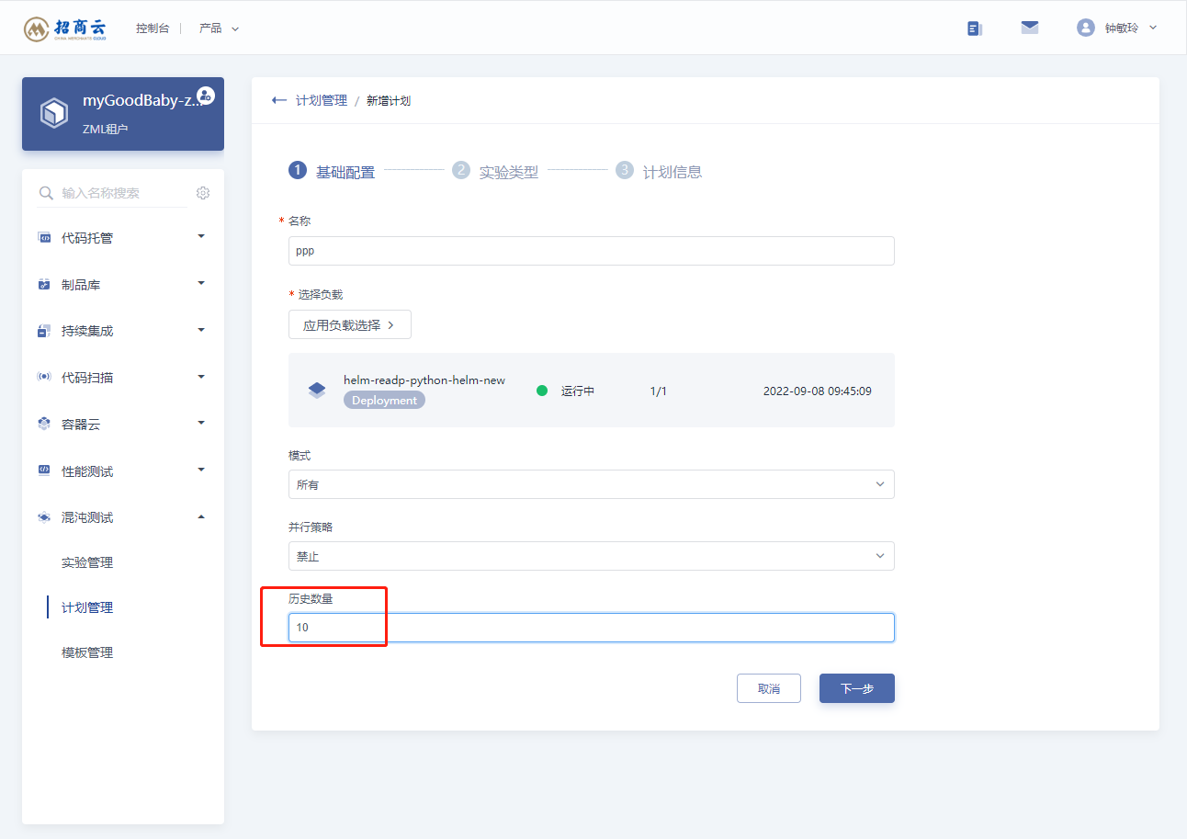Open the 产品 dropdown menu
Viewport: 1187px width, 839px height.
point(220,28)
